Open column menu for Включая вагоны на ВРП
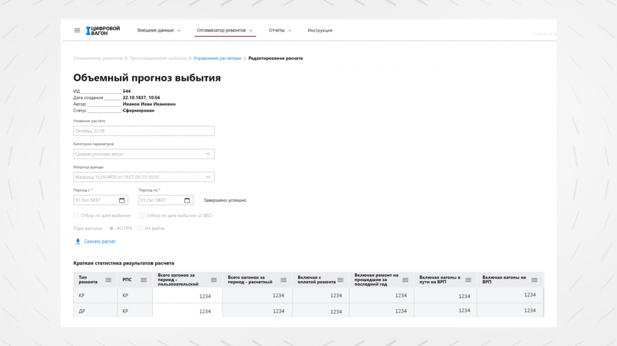This screenshot has height=346, width=617. [534, 280]
